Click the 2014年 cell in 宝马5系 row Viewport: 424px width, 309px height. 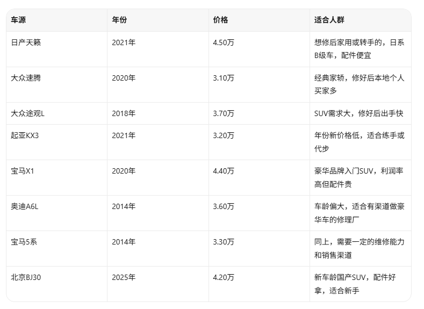158,248
